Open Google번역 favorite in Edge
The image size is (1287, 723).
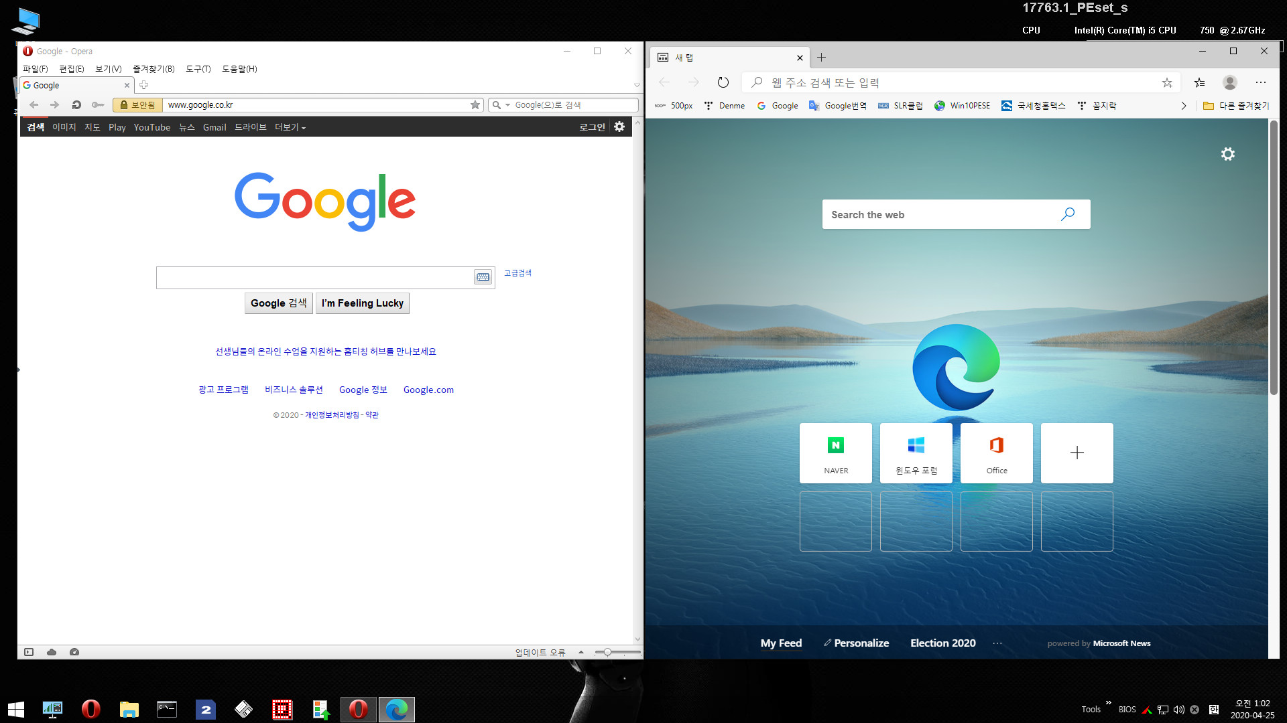(x=838, y=106)
